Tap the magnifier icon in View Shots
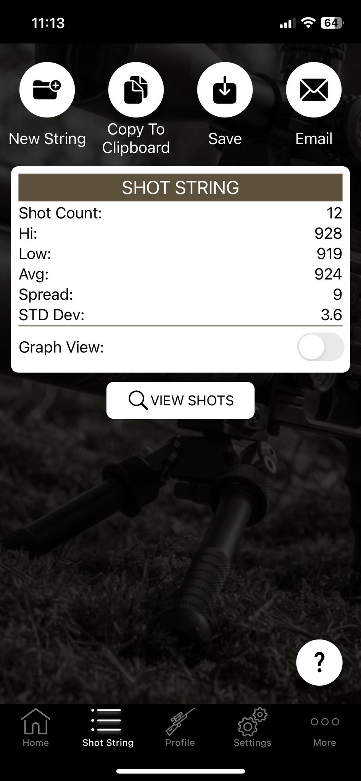Image resolution: width=361 pixels, height=781 pixels. click(x=137, y=400)
